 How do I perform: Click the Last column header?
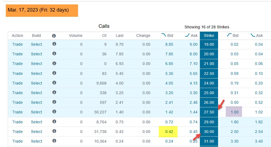tap(119, 36)
